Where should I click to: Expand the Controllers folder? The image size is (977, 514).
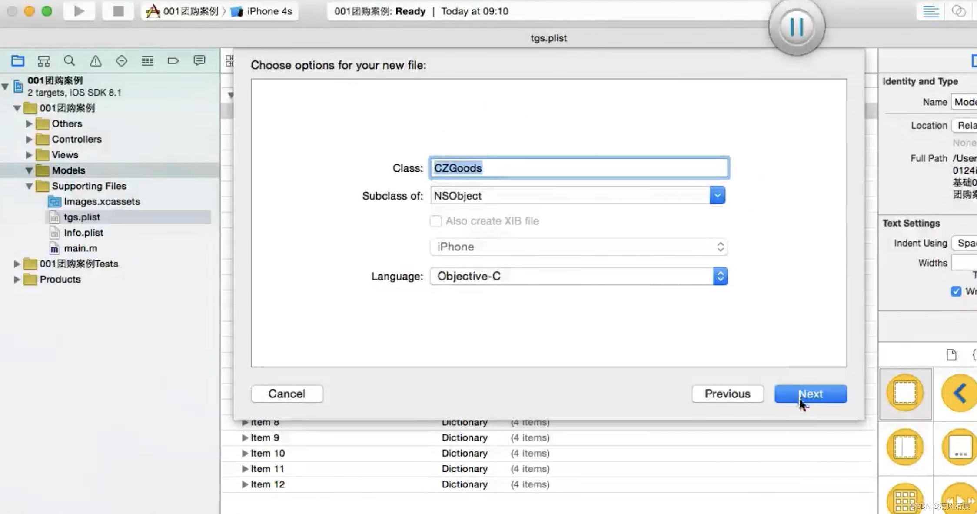pyautogui.click(x=29, y=139)
